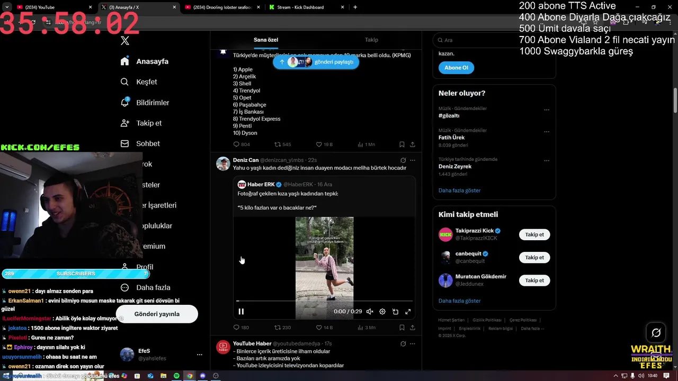Repost the Deniz Can post
This screenshot has width=678, height=381.
pyautogui.click(x=282, y=328)
